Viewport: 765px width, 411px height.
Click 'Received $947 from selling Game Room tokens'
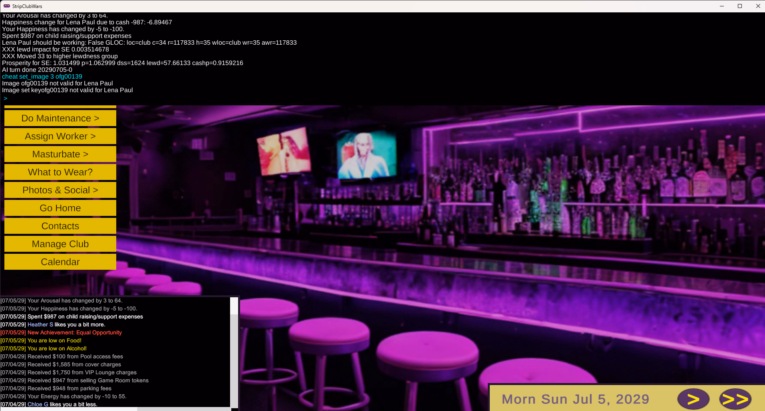click(74, 380)
